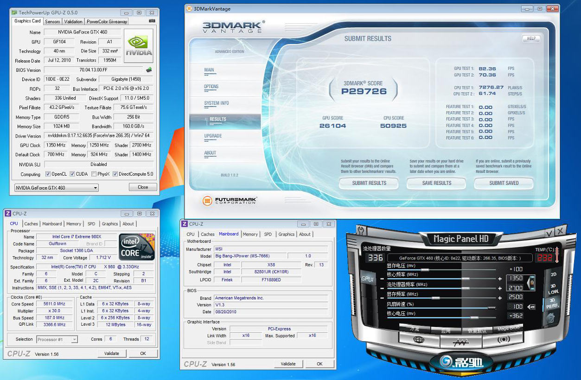
Task: Click the NVIDIA logo in GPU-Z
Action: pos(140,46)
